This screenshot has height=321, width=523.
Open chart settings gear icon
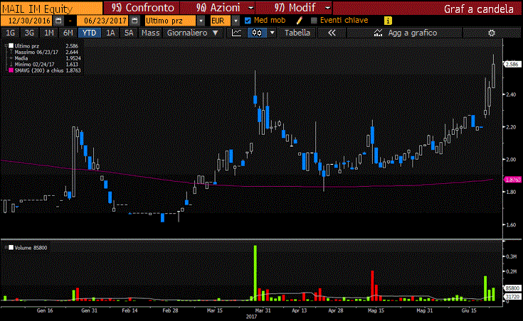491,33
